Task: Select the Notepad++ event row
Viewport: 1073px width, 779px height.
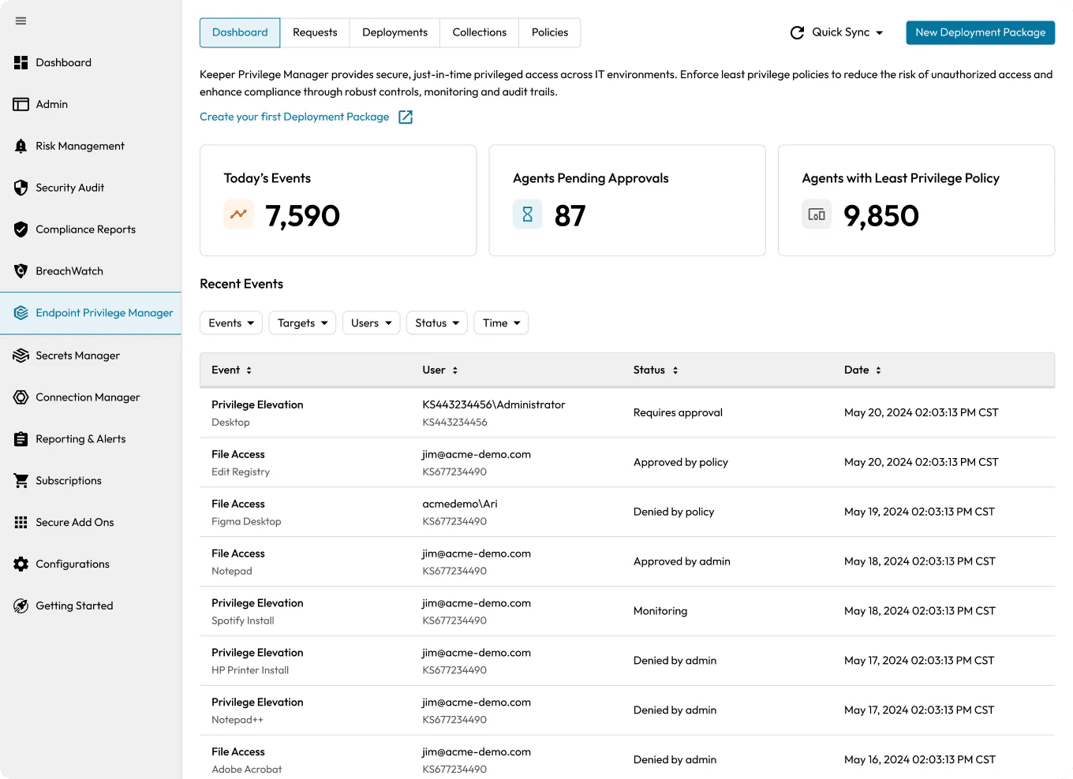Action: tap(627, 711)
